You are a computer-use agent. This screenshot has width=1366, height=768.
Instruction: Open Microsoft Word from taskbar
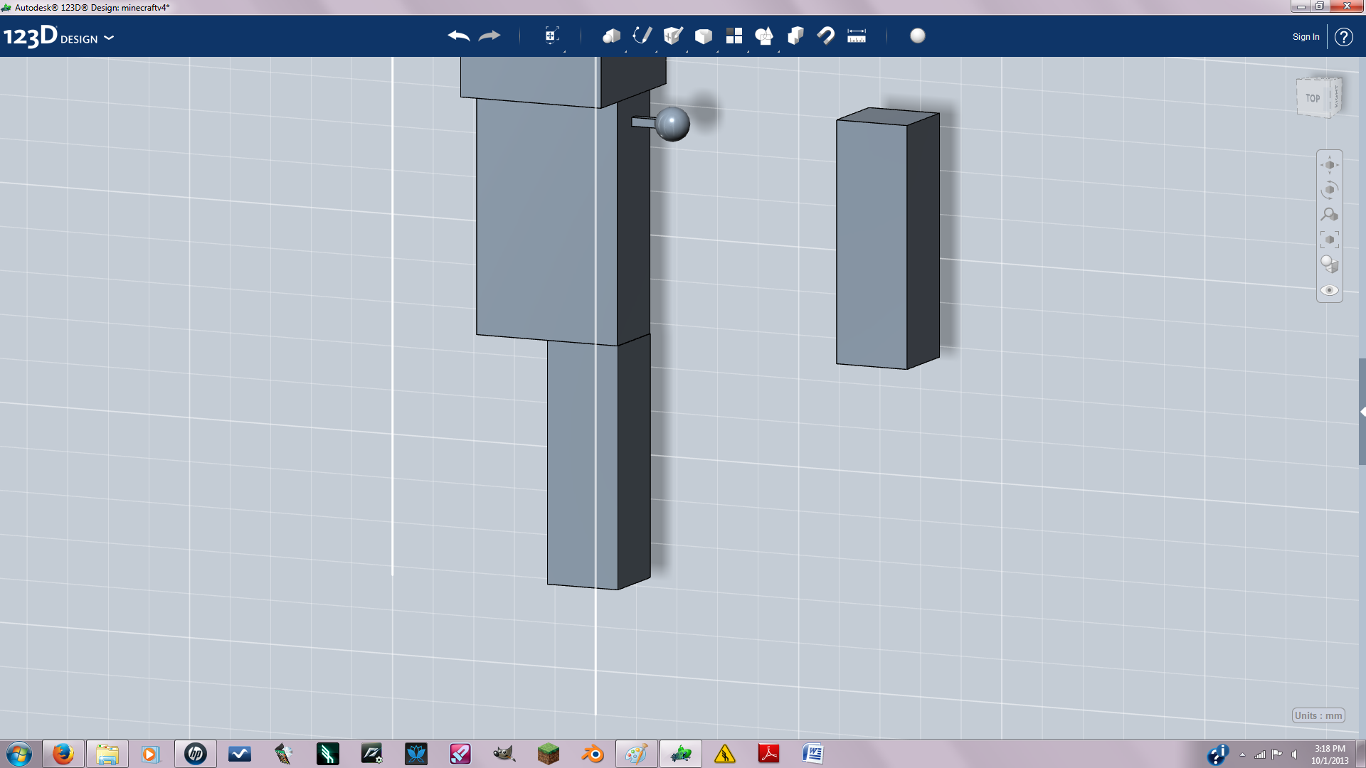[x=813, y=754]
